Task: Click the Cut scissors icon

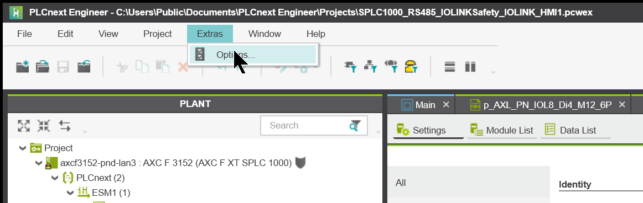Action: 122,67
